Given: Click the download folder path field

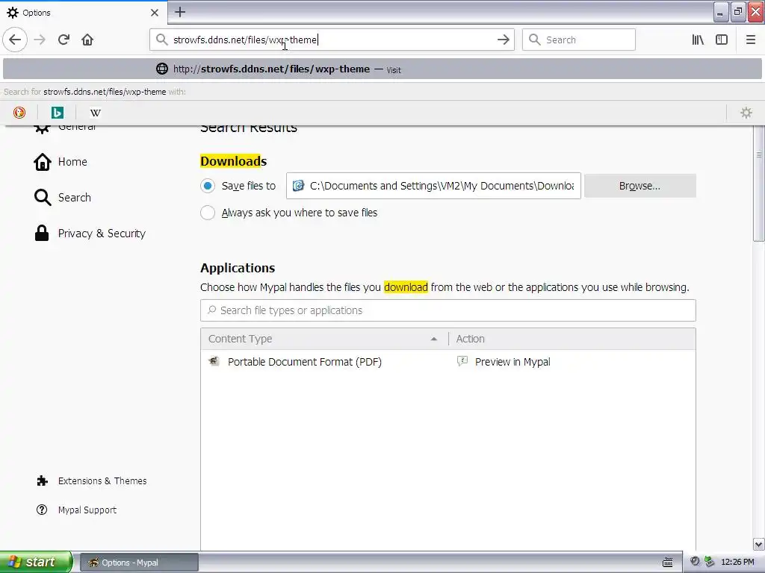Looking at the screenshot, I should pyautogui.click(x=433, y=186).
